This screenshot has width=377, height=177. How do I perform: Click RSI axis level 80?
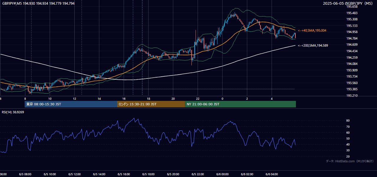click(348, 121)
